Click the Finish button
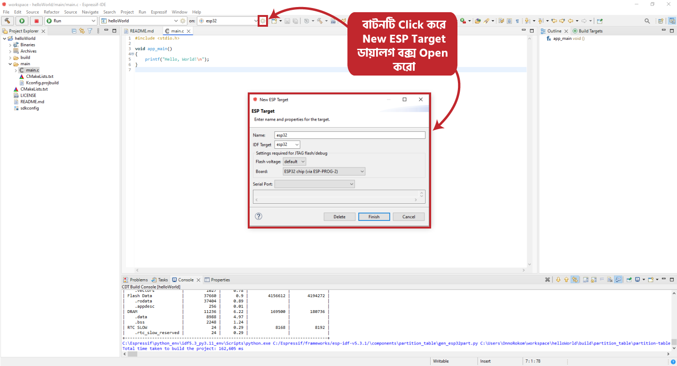Viewport: 677px width, 366px height. click(x=374, y=217)
